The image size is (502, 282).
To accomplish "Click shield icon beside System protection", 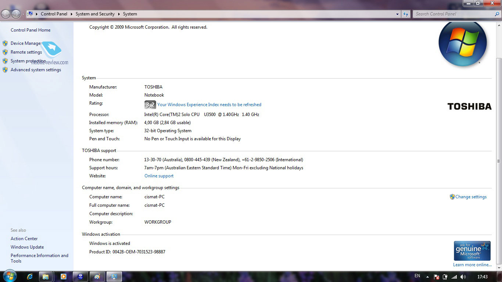I will [5, 61].
